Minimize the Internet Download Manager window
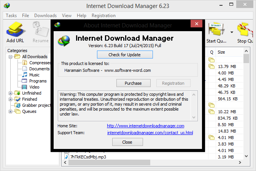Image resolution: width=256 pixels, height=171 pixels. [221, 5]
